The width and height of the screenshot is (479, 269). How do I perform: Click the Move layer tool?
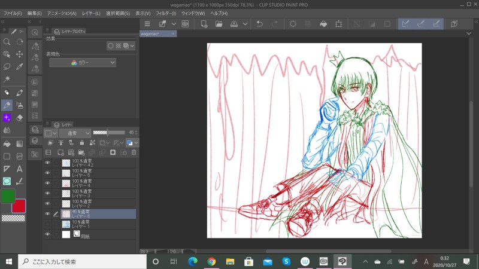[20, 54]
